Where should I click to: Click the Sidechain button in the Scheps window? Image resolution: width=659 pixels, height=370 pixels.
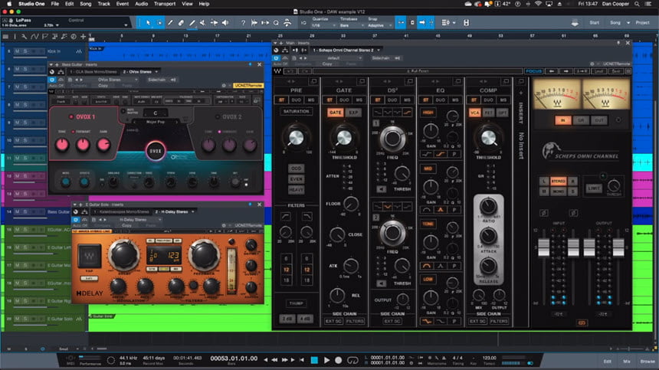pos(381,58)
